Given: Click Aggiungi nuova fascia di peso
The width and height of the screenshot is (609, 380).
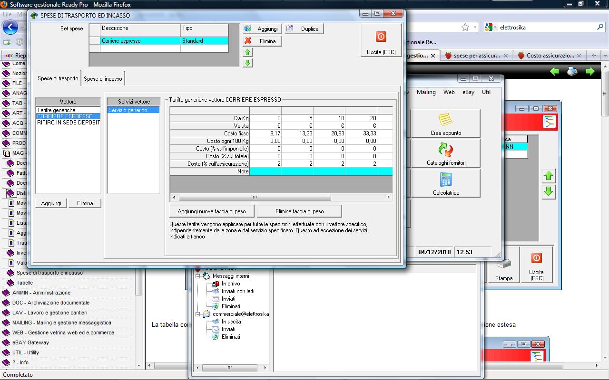Looking at the screenshot, I should coord(212,211).
